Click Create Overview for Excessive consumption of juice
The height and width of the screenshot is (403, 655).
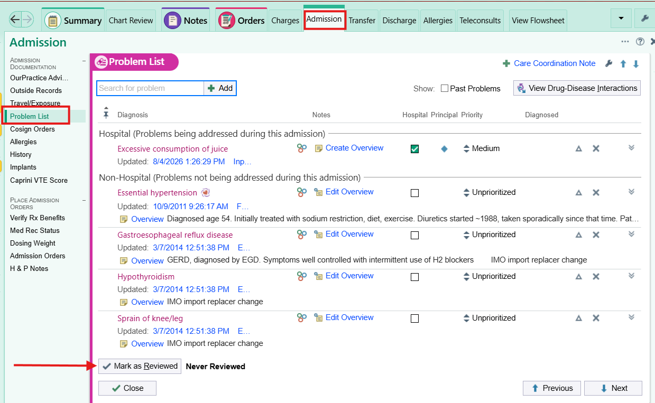click(354, 148)
